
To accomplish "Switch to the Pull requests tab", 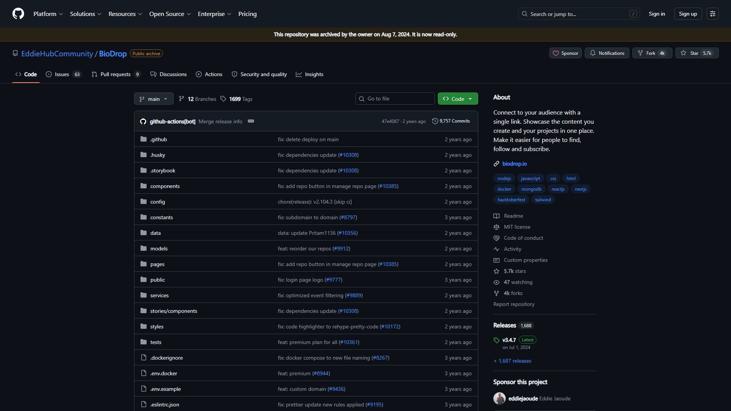I will [116, 74].
